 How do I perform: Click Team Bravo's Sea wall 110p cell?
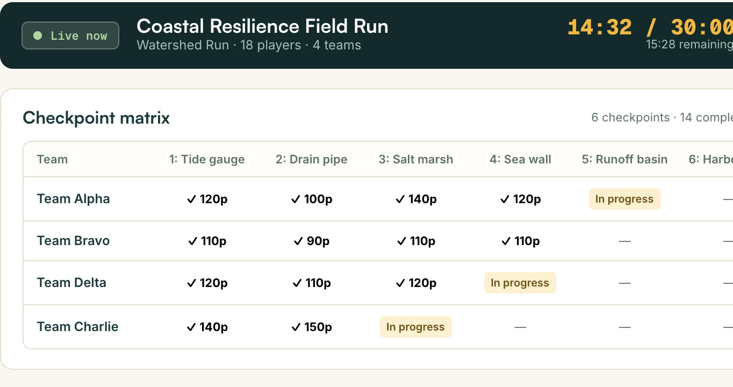pyautogui.click(x=520, y=241)
